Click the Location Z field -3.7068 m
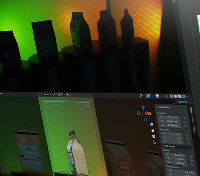This screenshot has height=176, width=200. click(170, 126)
